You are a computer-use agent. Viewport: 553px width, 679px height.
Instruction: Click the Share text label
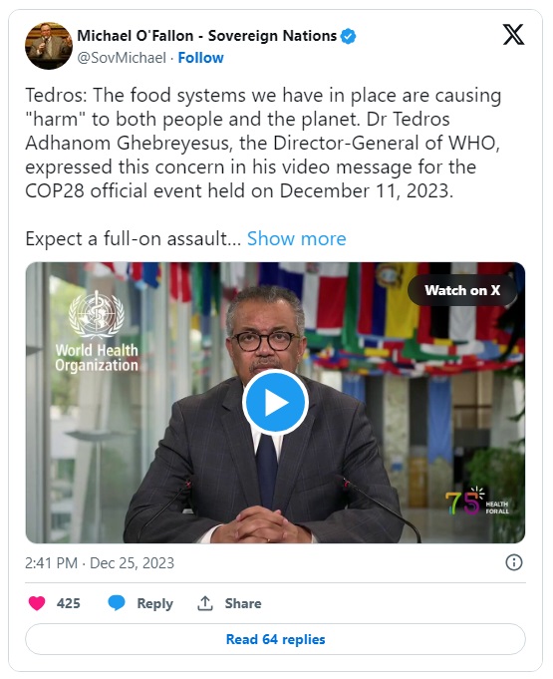(x=243, y=603)
